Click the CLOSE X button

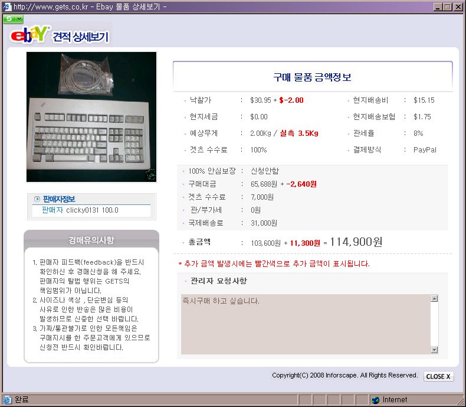[438, 376]
